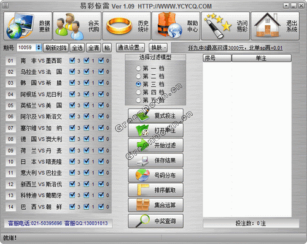Select 第四档 filter model radio

[x=139, y=92]
